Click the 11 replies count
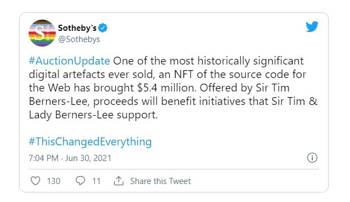Screen dimensions: 350x202 pos(96,181)
